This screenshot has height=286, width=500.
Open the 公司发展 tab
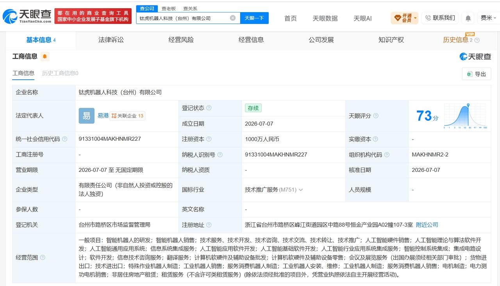point(321,40)
